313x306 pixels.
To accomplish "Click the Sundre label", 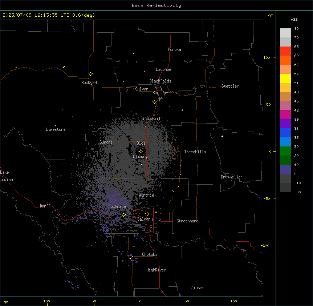I will click(106, 142).
